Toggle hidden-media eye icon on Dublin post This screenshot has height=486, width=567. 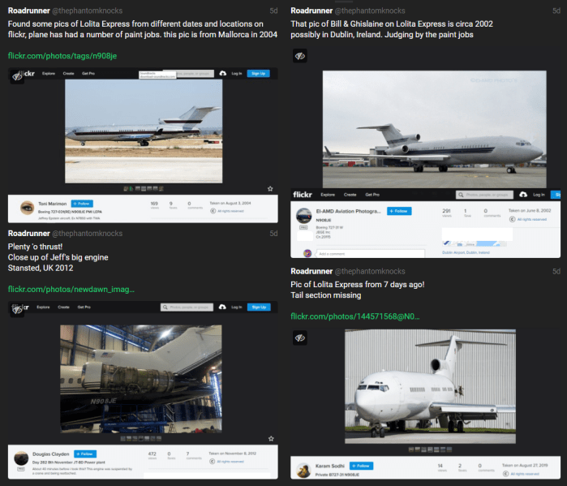tap(300, 56)
